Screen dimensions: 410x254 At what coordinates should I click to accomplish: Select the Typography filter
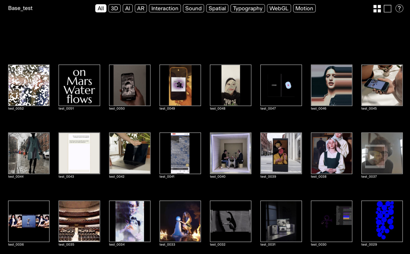(x=248, y=8)
